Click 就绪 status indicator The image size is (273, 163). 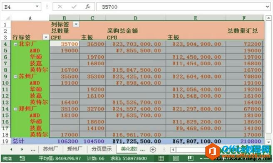pos(7,158)
